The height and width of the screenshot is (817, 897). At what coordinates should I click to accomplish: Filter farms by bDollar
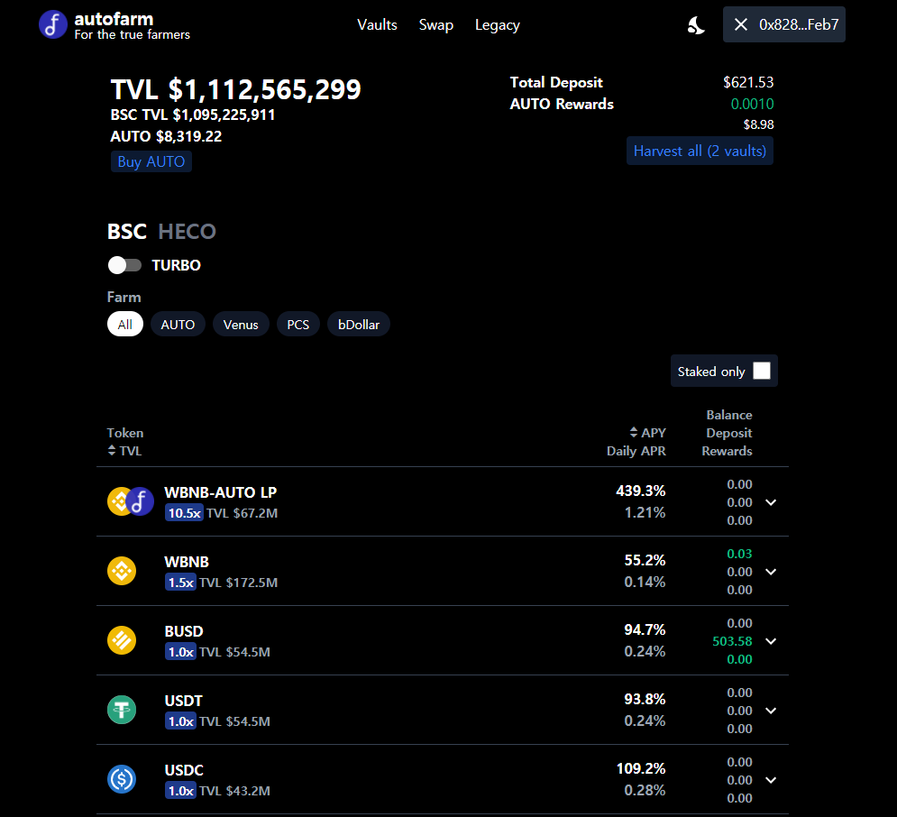click(359, 325)
